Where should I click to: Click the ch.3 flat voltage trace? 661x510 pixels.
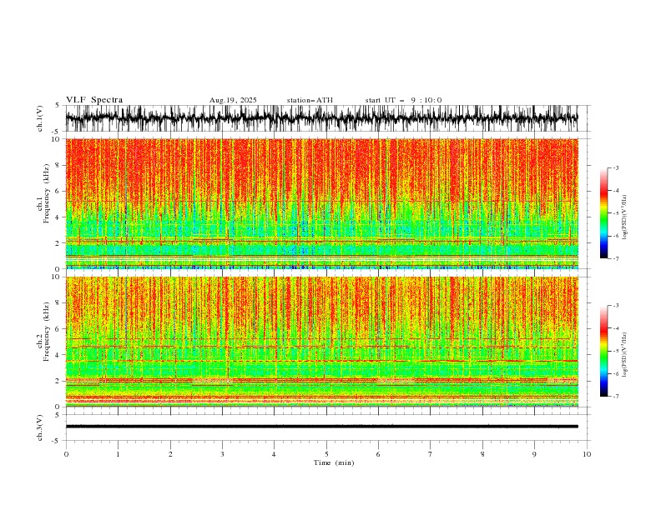pyautogui.click(x=321, y=427)
